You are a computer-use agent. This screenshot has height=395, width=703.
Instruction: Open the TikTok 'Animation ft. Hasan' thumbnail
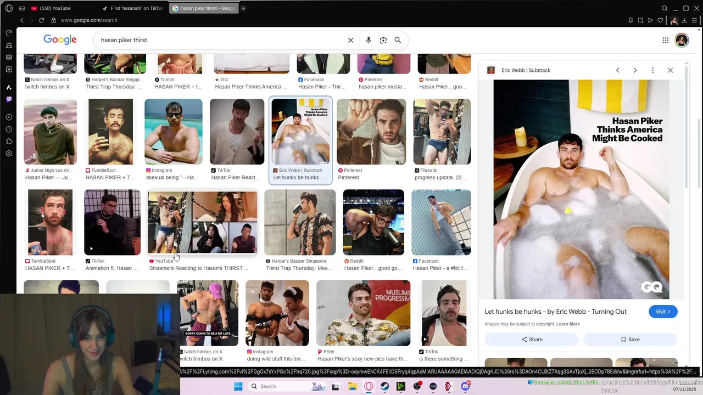(x=112, y=222)
